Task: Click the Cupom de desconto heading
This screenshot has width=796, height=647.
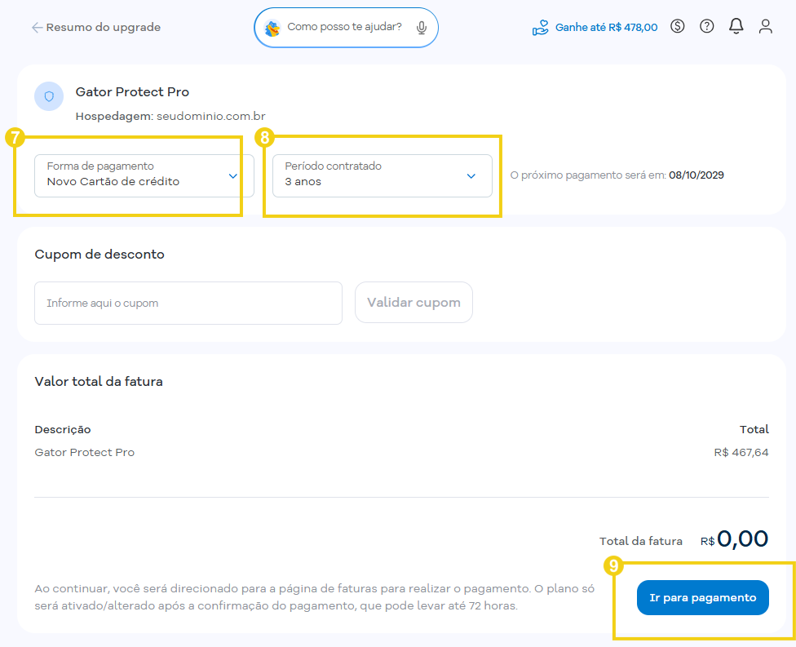Action: pos(99,255)
